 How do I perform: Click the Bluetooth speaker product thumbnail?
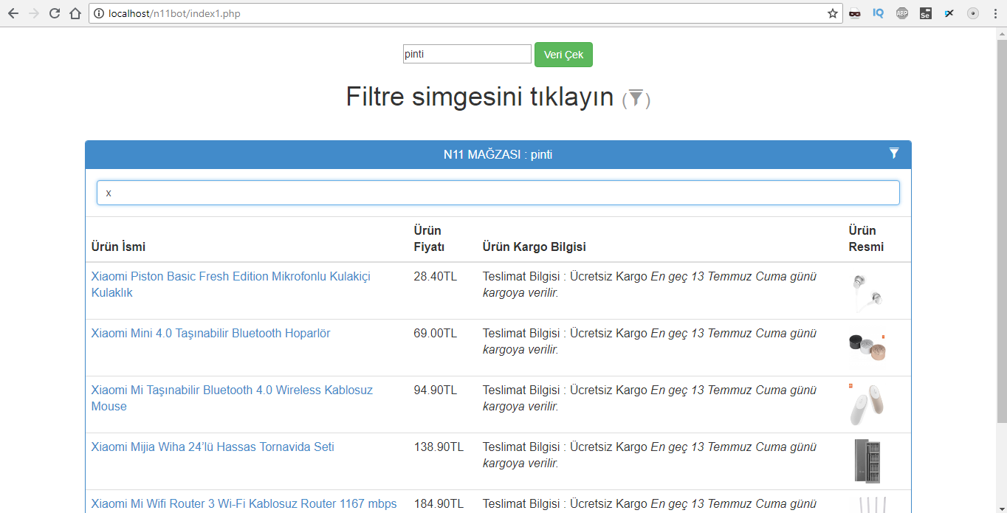(x=867, y=348)
